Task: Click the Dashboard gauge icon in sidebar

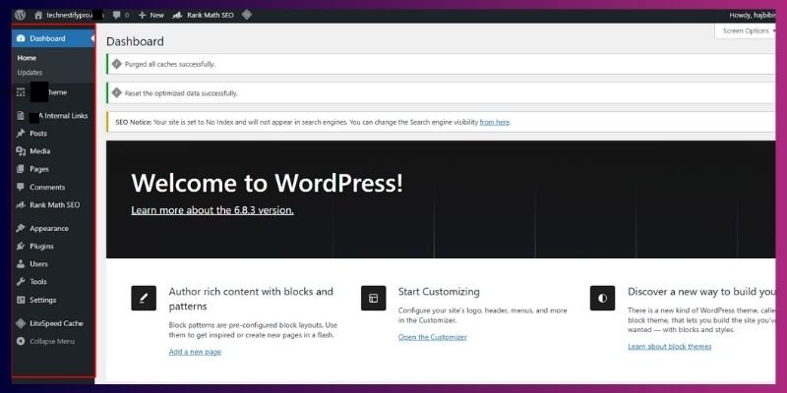Action: 21,38
